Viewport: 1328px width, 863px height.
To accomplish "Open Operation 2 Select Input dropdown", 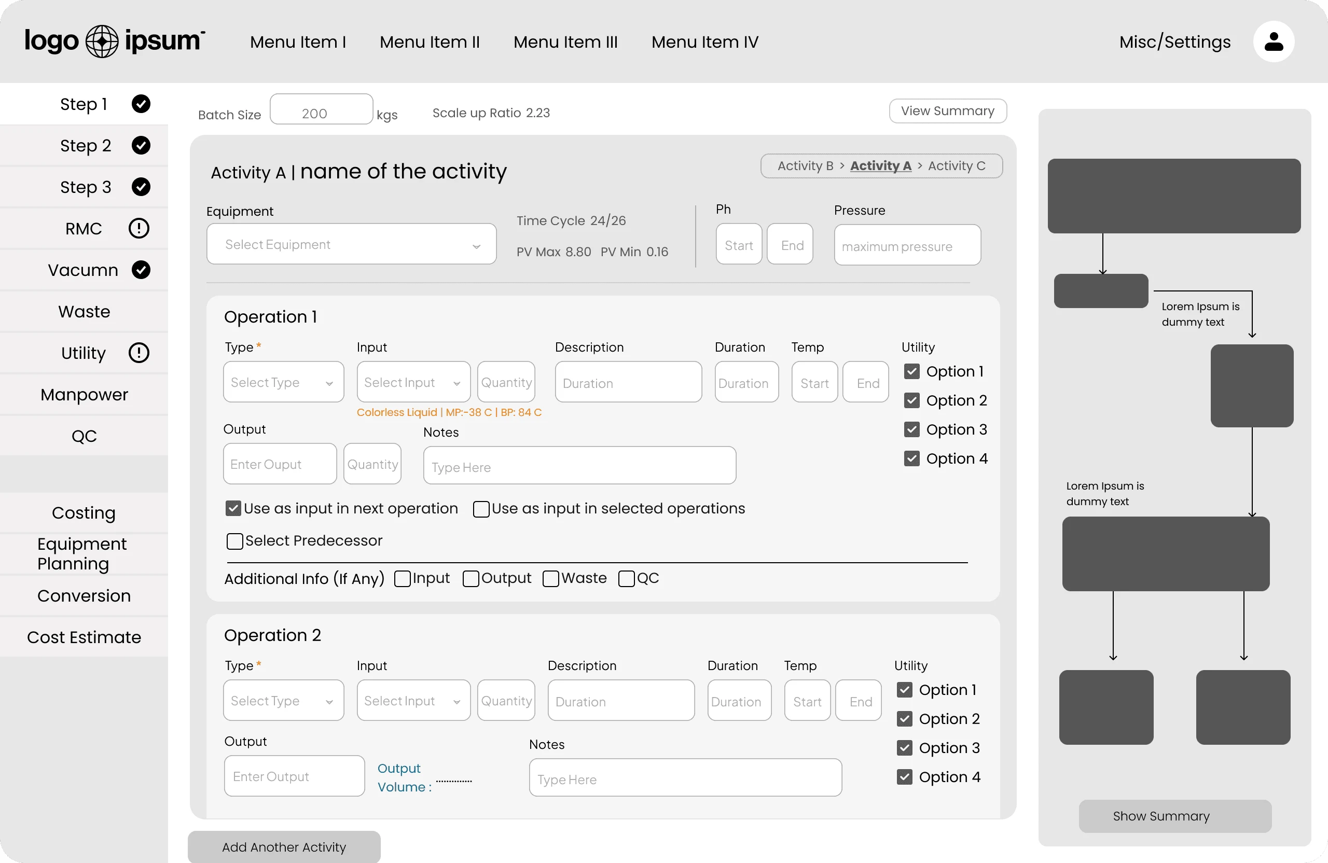I will pos(413,701).
